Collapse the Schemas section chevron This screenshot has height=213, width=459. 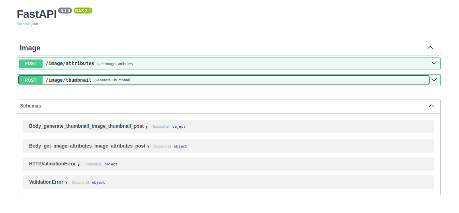(x=431, y=106)
